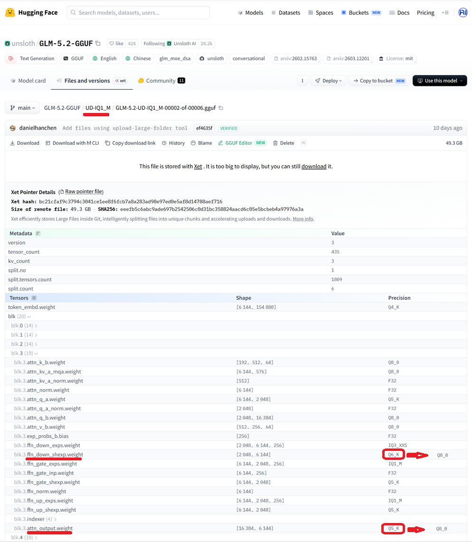Viewport: 472px width, 542px height.
Task: Open Use this model dropdown
Action: [x=440, y=81]
